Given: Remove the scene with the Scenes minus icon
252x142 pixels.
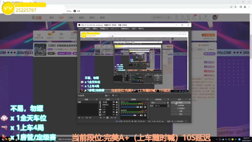Looking at the screenshot, I should coord(83,118).
